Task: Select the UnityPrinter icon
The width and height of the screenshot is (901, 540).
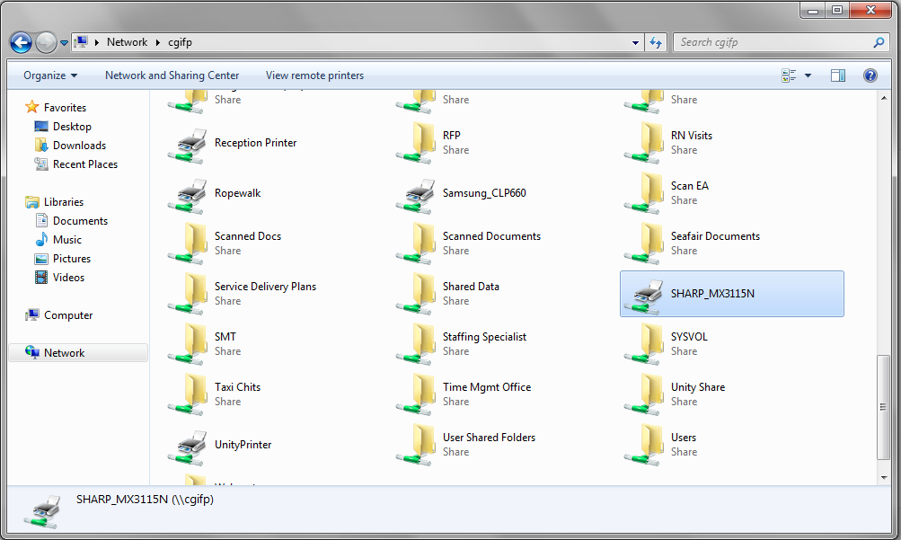Action: click(x=189, y=446)
